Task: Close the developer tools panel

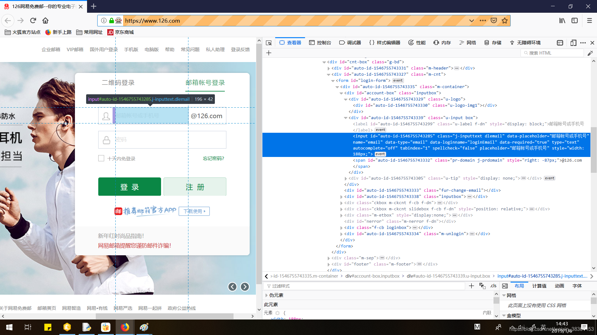Action: [592, 43]
